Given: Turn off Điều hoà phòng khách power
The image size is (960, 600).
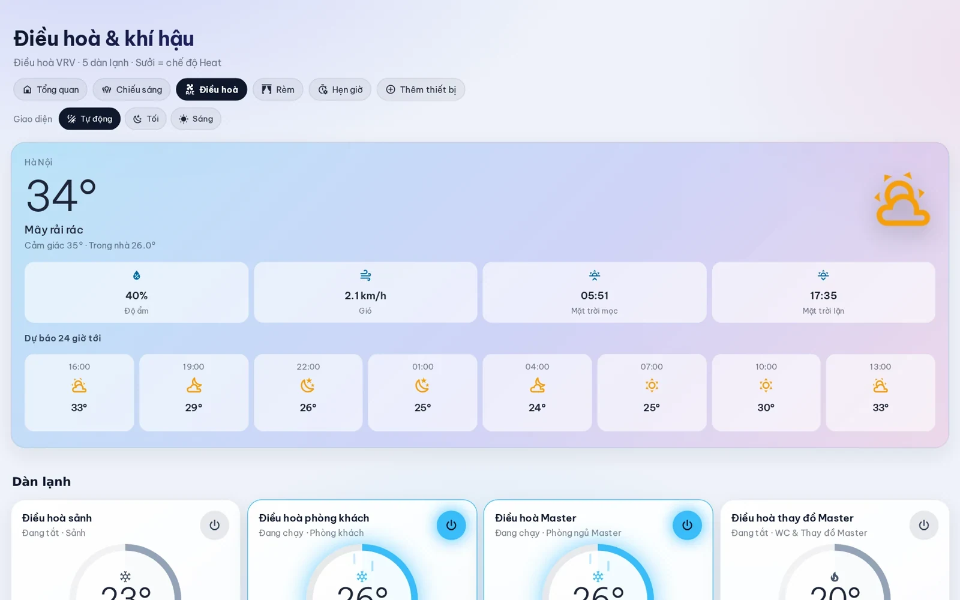Looking at the screenshot, I should (x=451, y=525).
